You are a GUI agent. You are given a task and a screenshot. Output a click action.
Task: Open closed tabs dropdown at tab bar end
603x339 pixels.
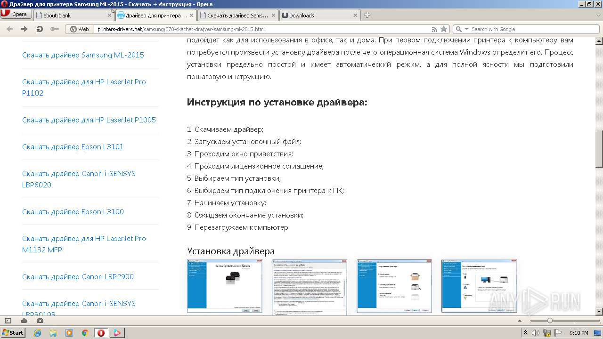[597, 15]
